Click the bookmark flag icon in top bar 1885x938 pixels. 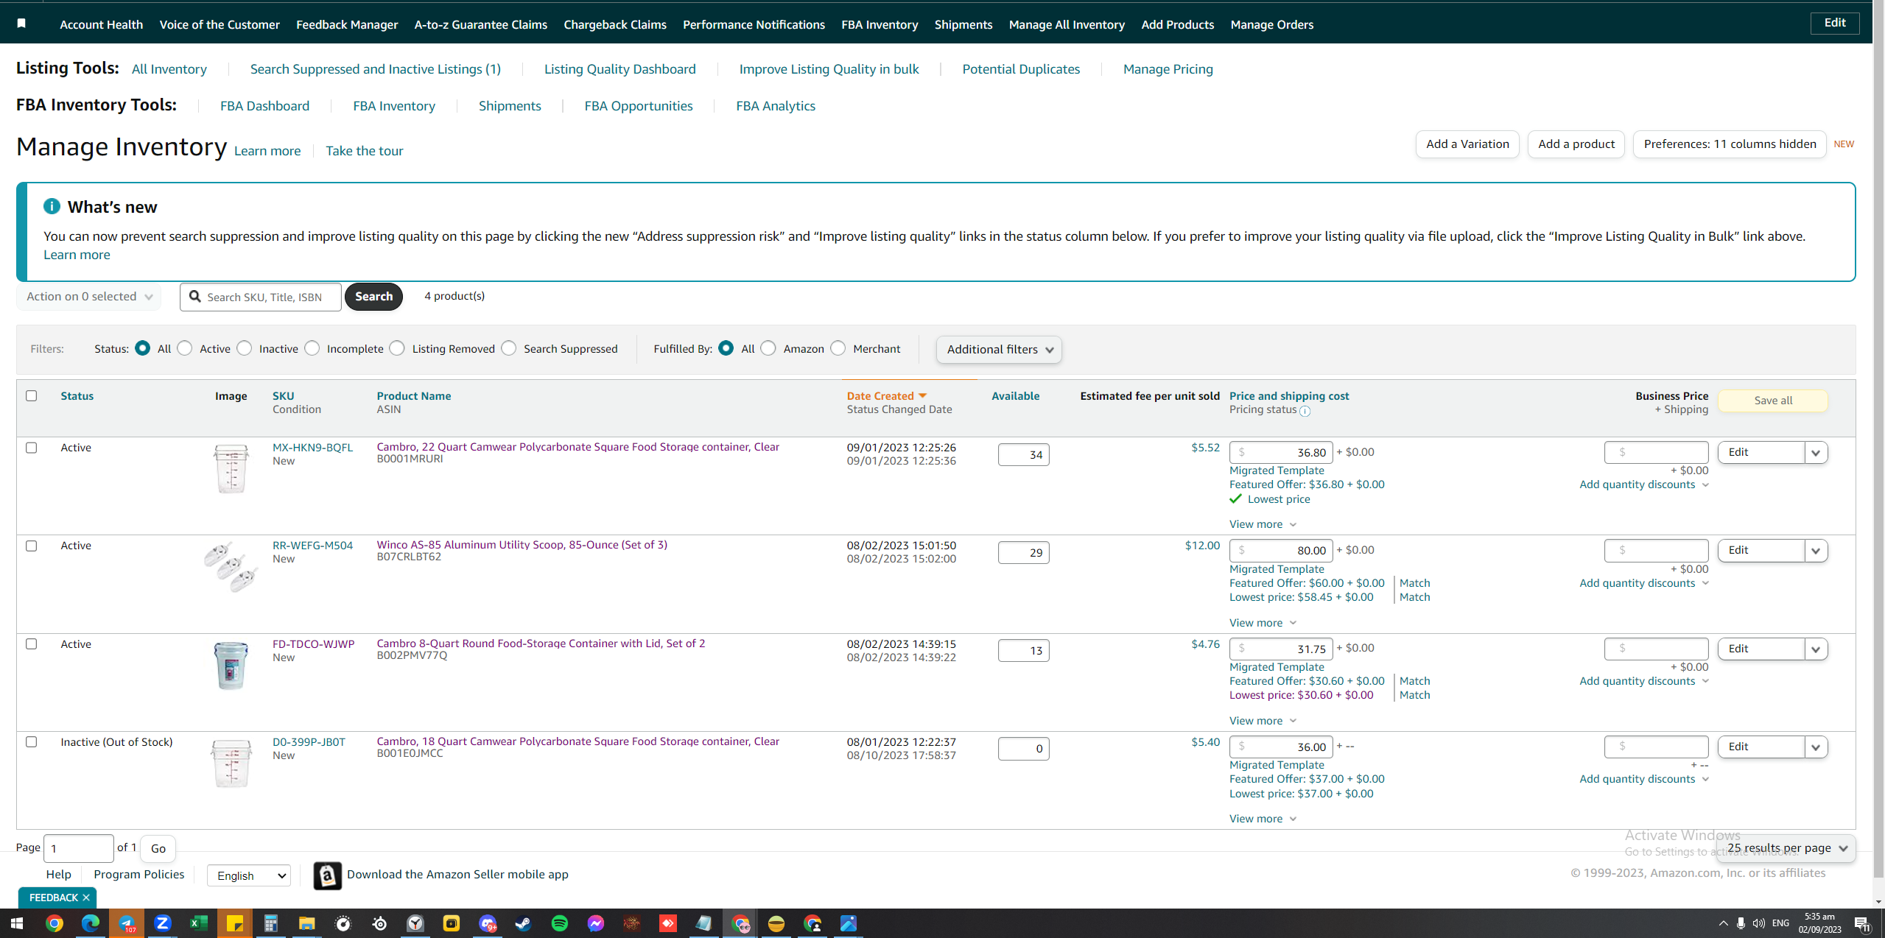point(21,24)
